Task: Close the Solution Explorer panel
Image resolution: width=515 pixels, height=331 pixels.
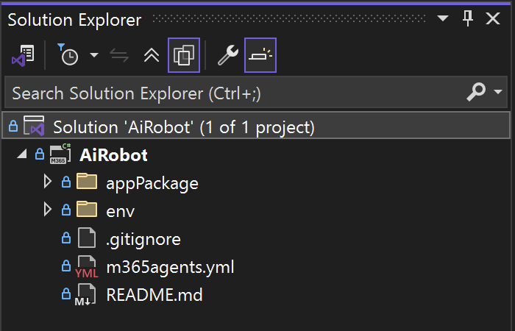Action: coord(493,18)
